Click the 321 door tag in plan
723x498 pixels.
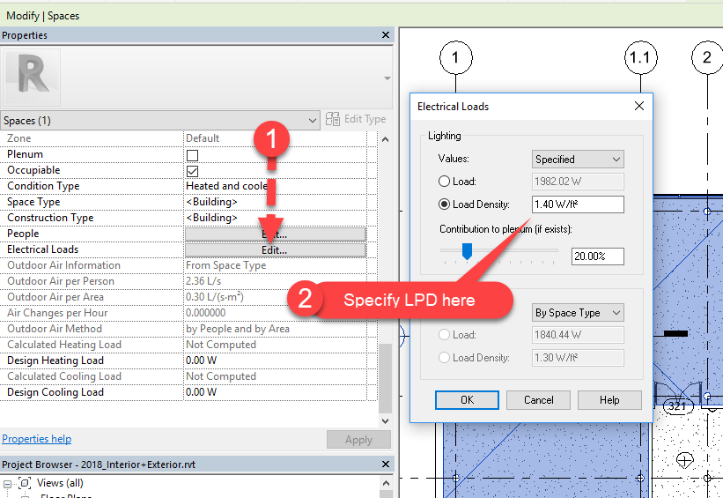pyautogui.click(x=677, y=406)
